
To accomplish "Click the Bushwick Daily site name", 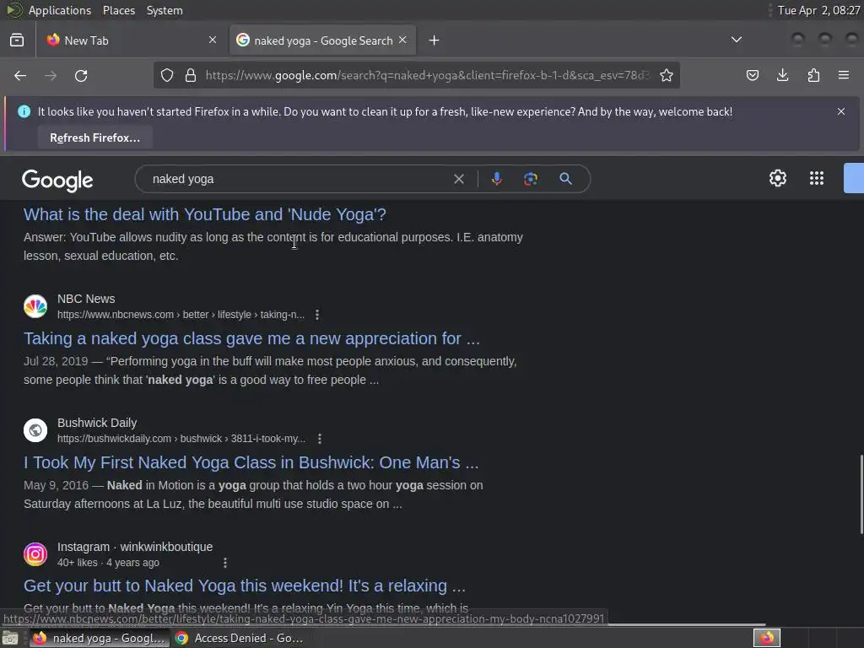I will pyautogui.click(x=97, y=423).
